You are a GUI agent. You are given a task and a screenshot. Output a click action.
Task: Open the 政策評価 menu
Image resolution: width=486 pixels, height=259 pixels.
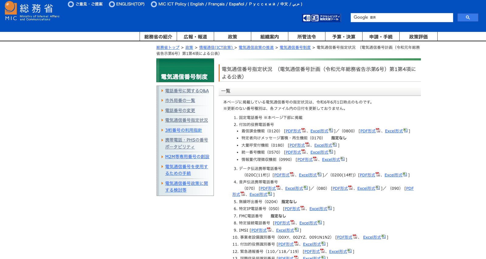(x=418, y=37)
